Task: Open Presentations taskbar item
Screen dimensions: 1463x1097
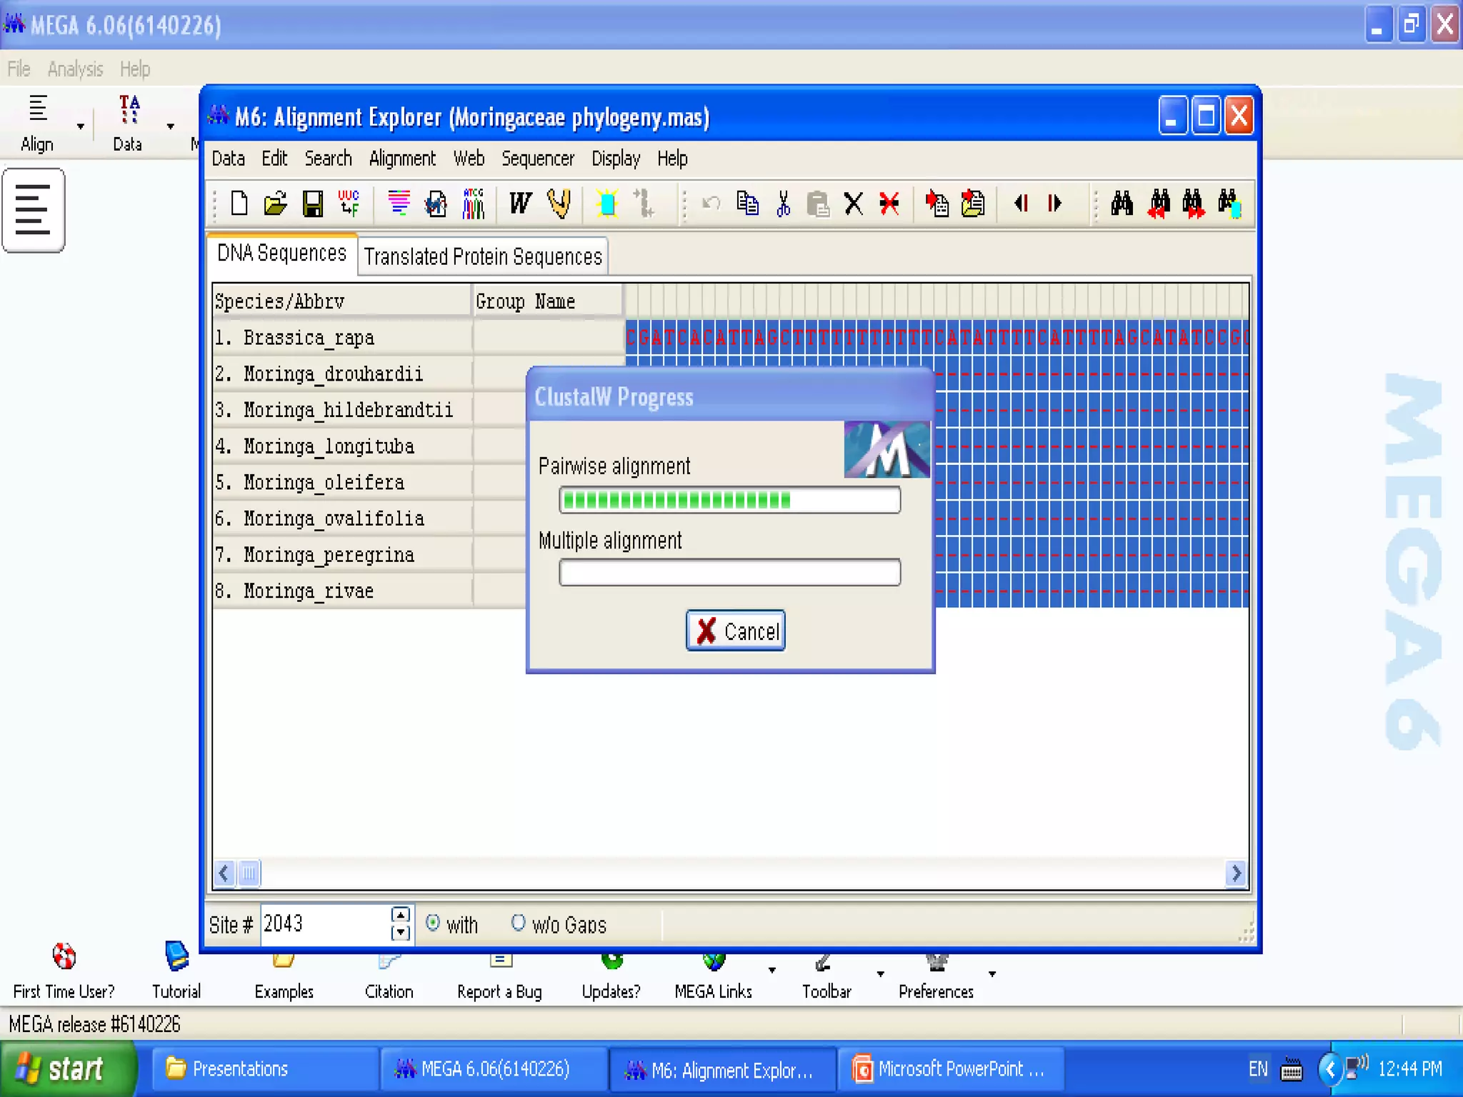Action: pyautogui.click(x=264, y=1069)
